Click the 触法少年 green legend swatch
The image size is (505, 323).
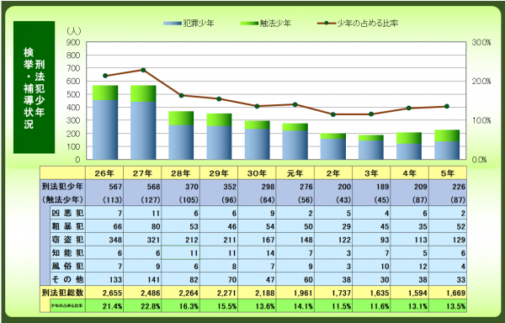click(x=250, y=24)
